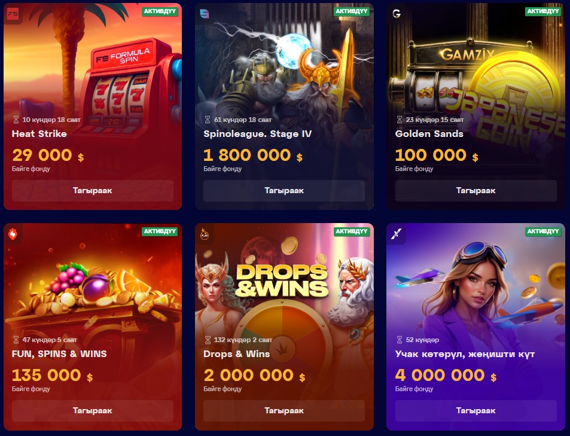Select the Golden Sands tournament title
Image resolution: width=570 pixels, height=436 pixels.
(x=429, y=134)
